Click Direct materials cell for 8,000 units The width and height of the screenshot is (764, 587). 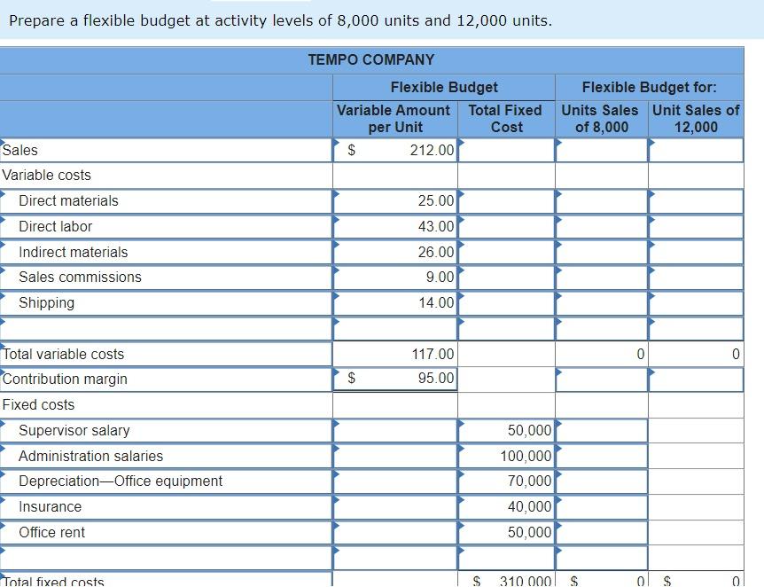pyautogui.click(x=601, y=201)
